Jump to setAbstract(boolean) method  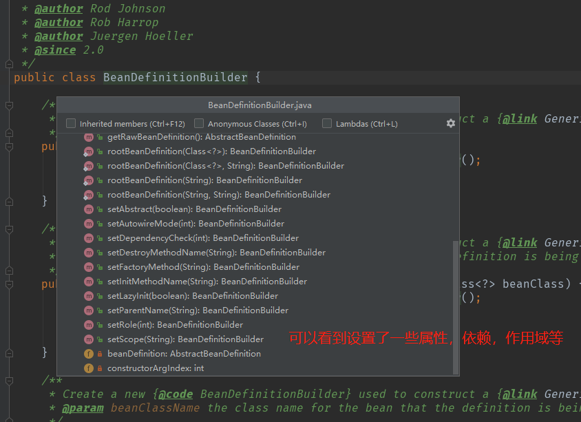click(x=194, y=209)
